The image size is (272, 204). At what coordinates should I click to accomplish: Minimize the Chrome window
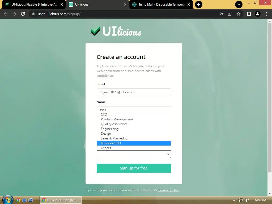[249, 3]
